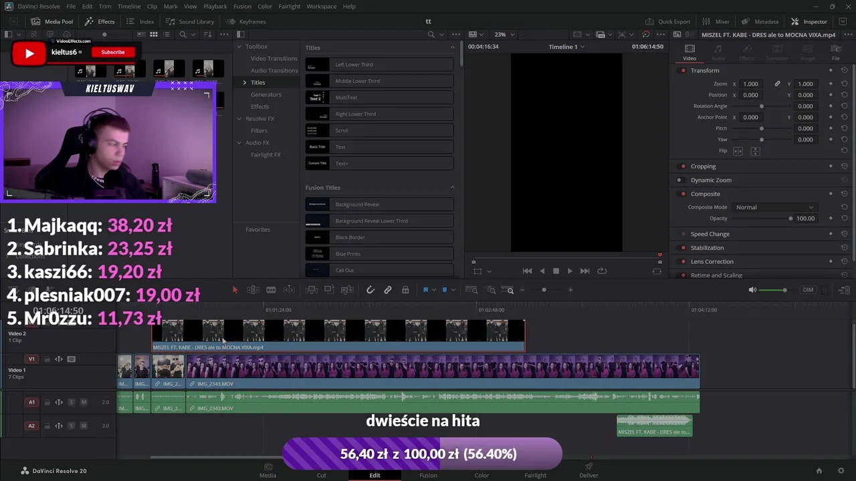Open the Composite Mode Normal dropdown
The height and width of the screenshot is (481, 856).
tap(774, 207)
